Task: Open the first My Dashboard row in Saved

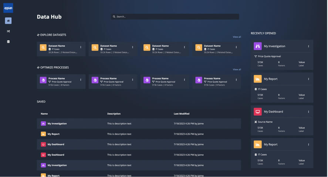Action: coord(56,145)
